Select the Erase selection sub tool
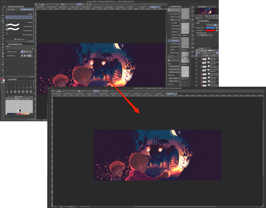Viewport: 266px width, 208px height. [x=19, y=29]
